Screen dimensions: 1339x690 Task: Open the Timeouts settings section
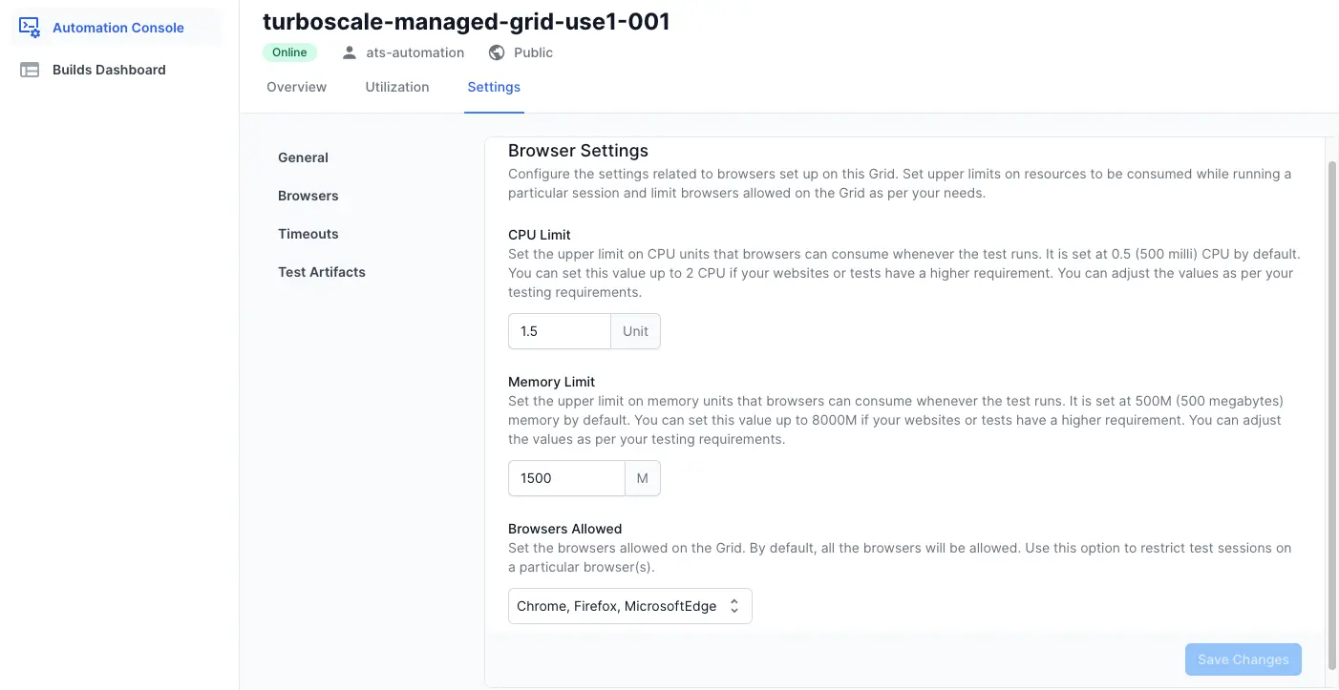308,234
